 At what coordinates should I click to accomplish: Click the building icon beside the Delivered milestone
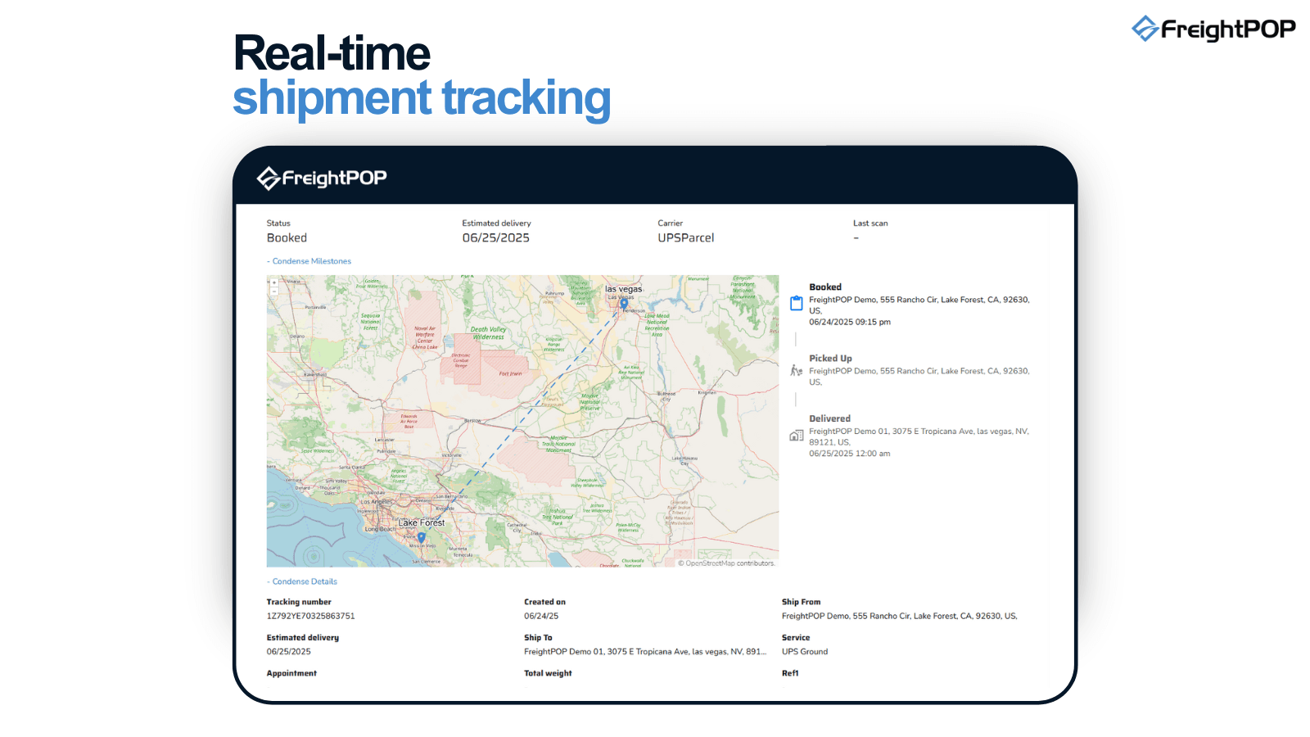[x=796, y=434]
